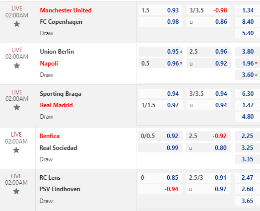Select Real Madrid 1/1.5 handicap odds 0.97

pyautogui.click(x=161, y=105)
